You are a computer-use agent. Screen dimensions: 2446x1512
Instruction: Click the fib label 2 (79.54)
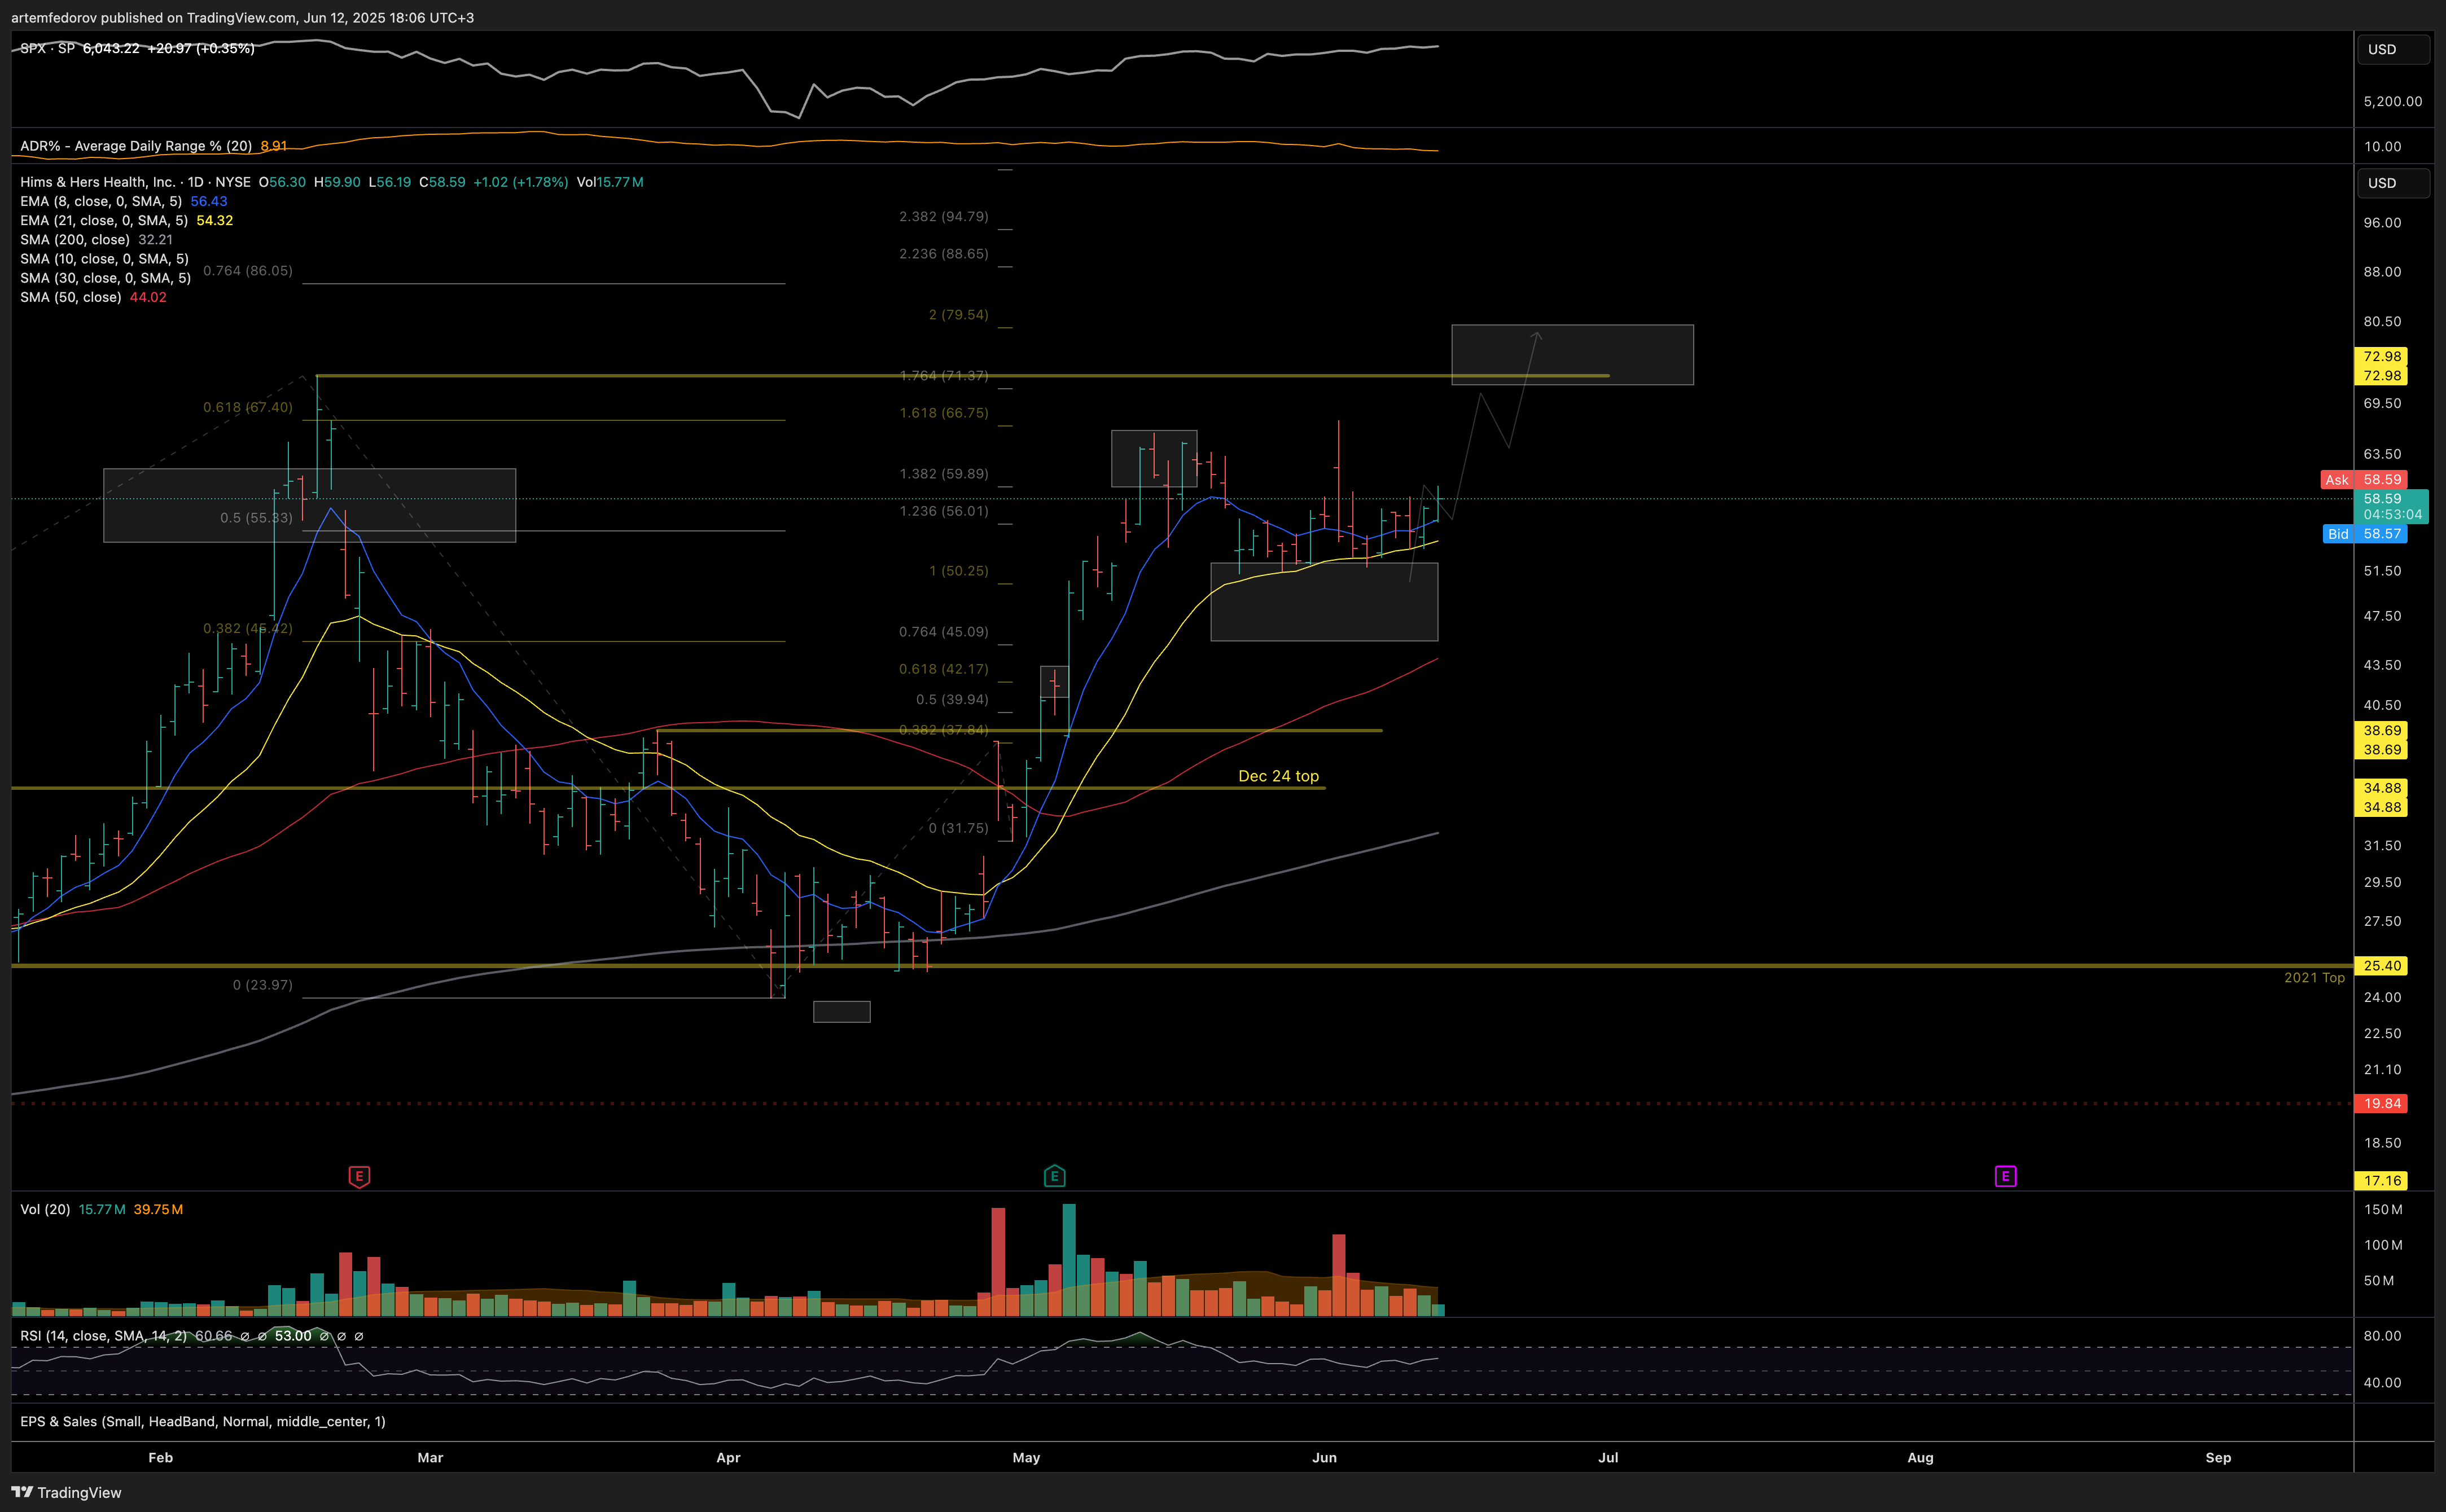click(958, 314)
